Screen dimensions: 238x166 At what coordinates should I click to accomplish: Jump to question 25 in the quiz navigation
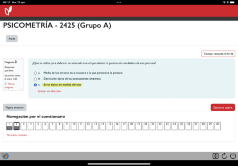[182, 126]
